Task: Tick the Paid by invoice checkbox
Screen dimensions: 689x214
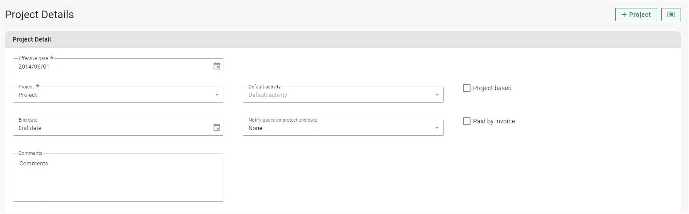Action: [467, 121]
